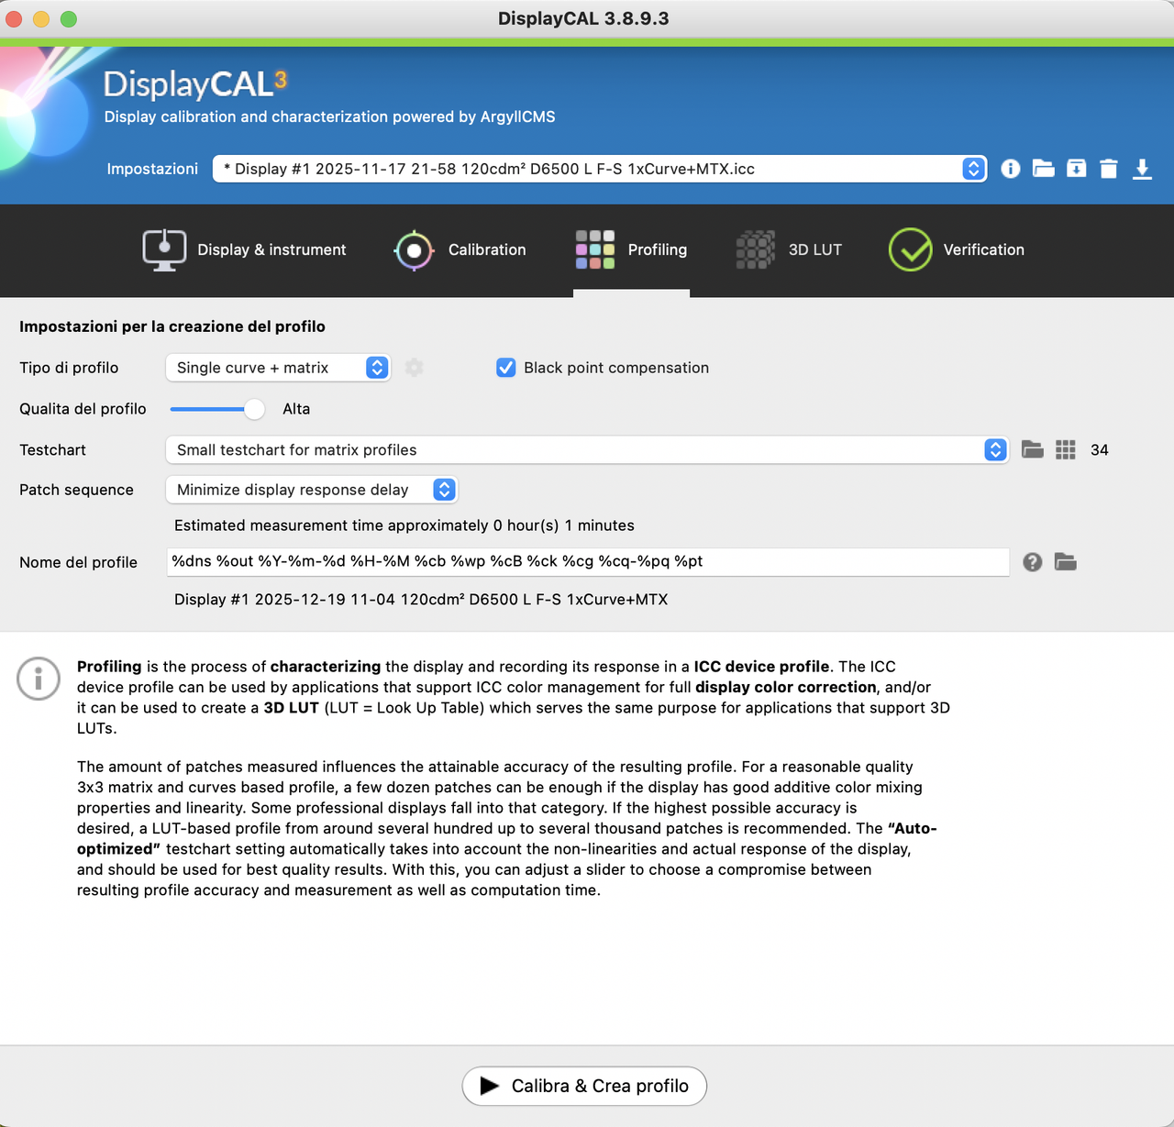
Task: Choose profile save folder icon
Action: (1066, 562)
